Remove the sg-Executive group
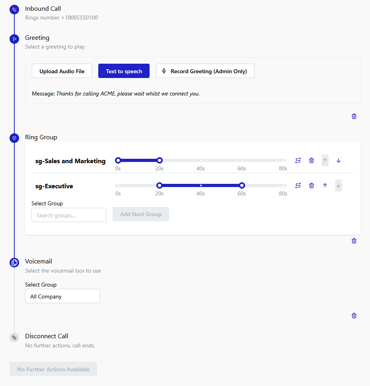The image size is (370, 386). (312, 185)
